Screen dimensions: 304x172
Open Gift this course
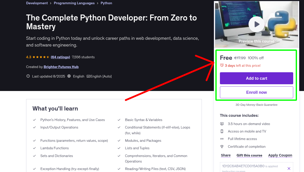249,155
